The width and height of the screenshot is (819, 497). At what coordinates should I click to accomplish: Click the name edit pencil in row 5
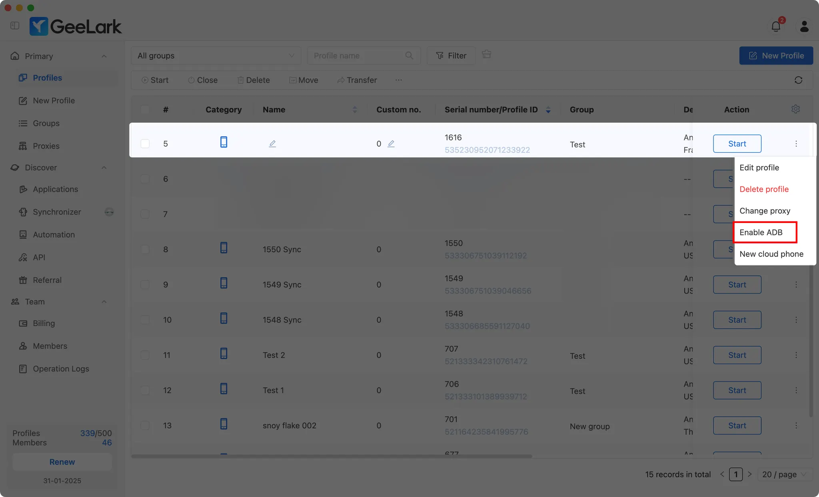pos(272,143)
